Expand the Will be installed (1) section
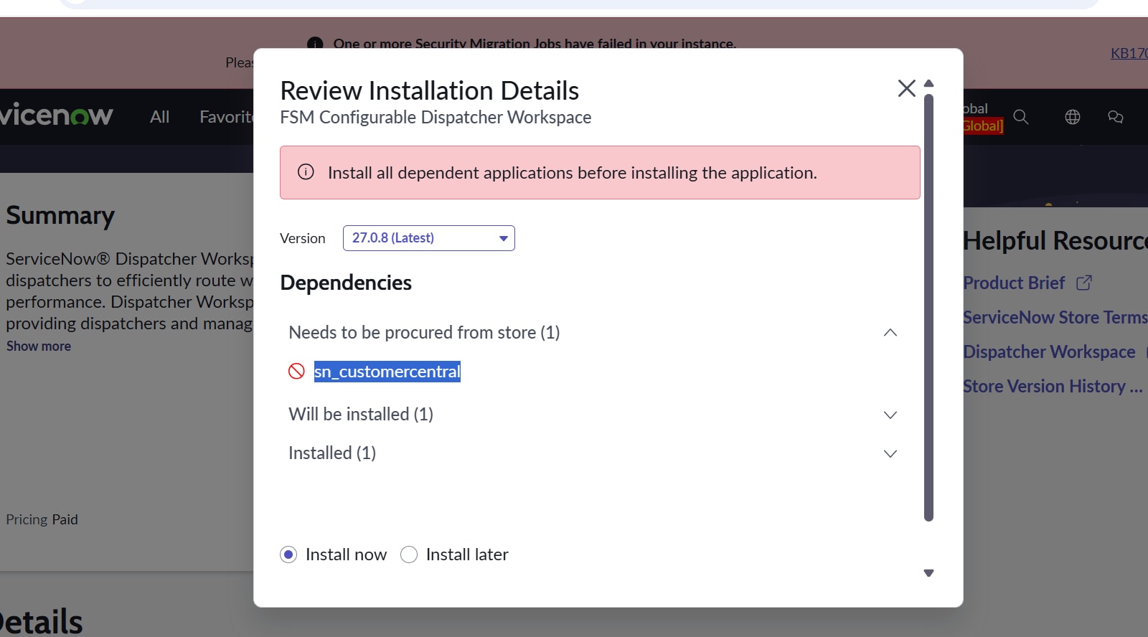1148x637 pixels. [890, 415]
